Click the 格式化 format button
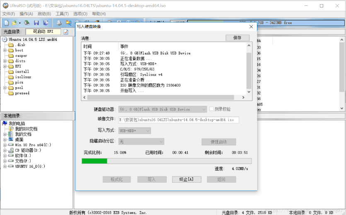 [117, 179]
